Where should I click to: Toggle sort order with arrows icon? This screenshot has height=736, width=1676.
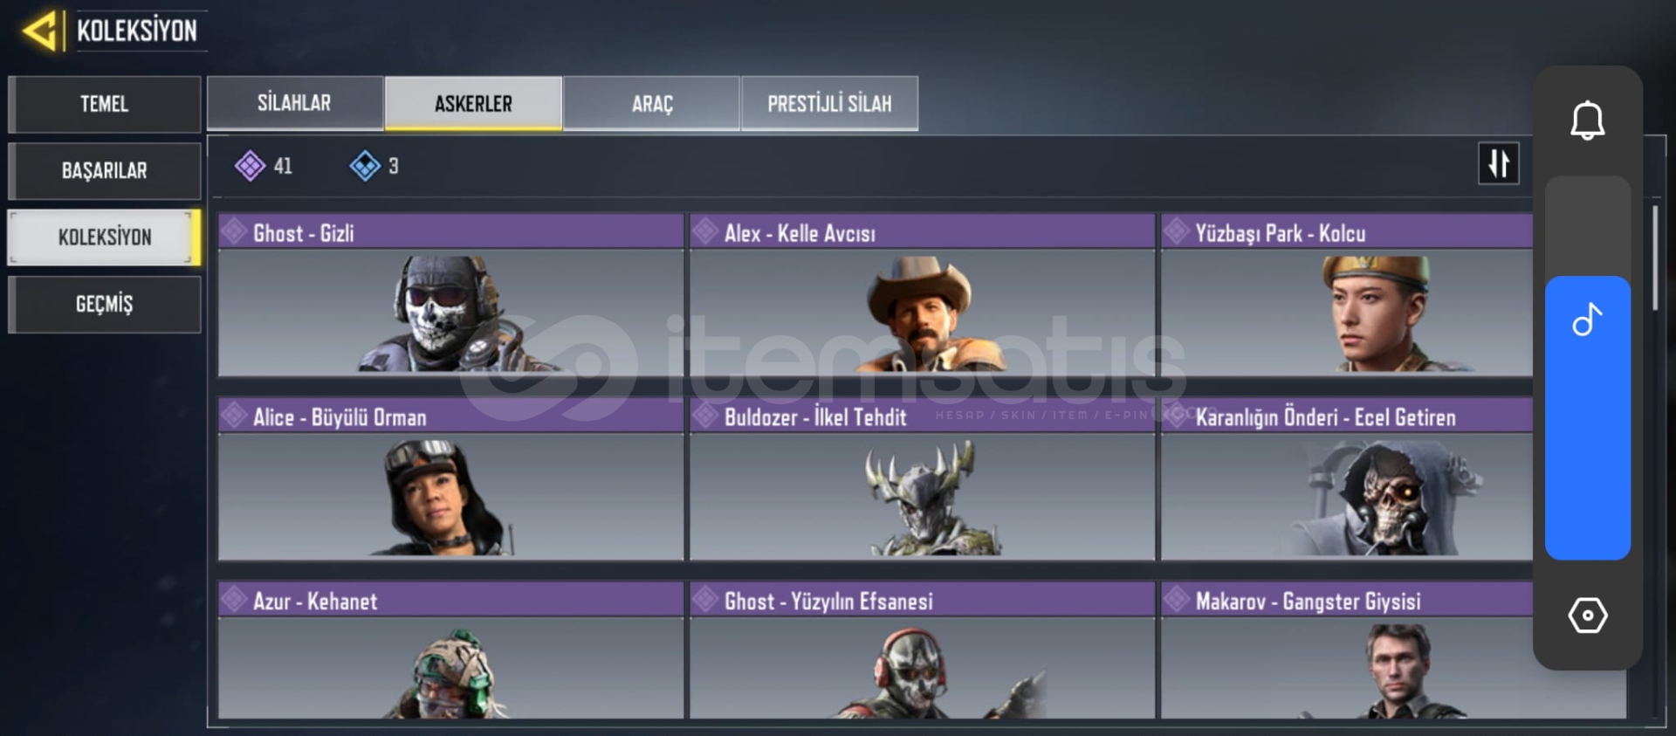[x=1498, y=163]
